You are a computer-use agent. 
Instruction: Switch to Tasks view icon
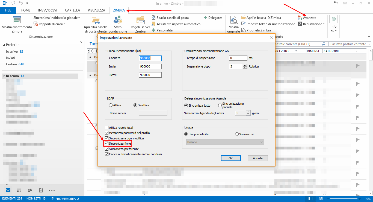[x=41, y=190]
